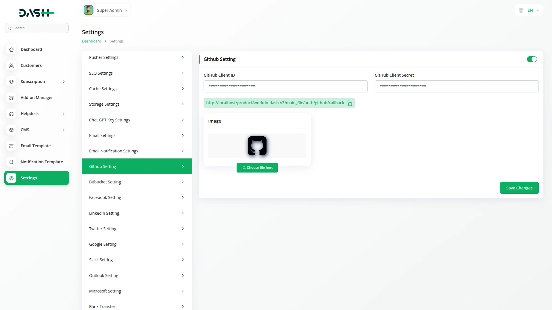
Task: Disable the Github Setting toggle
Action: point(532,59)
